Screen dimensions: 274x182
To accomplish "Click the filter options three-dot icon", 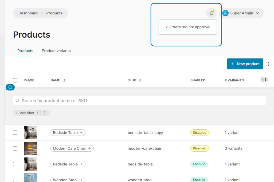I will [x=45, y=113].
